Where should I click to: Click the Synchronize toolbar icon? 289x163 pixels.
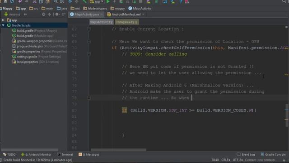12,1
